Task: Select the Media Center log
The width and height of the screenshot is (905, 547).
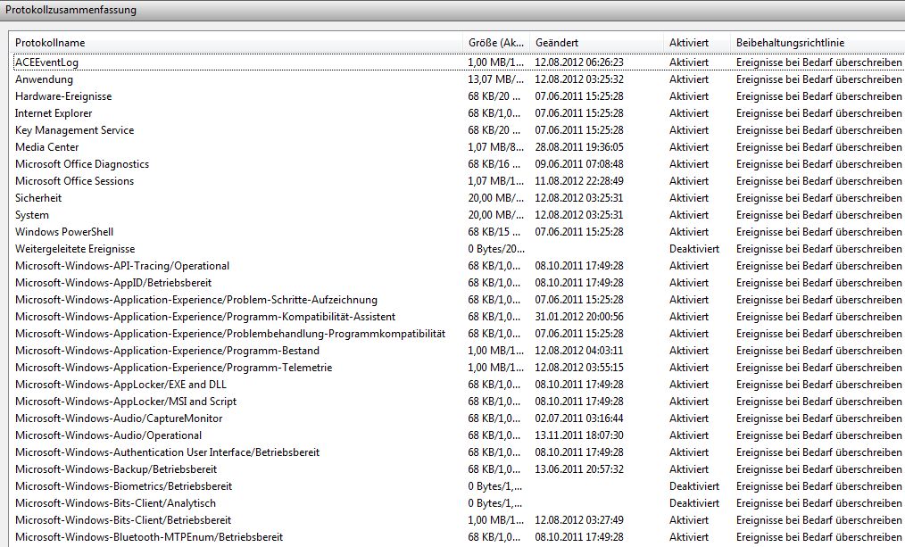Action: tap(459, 147)
